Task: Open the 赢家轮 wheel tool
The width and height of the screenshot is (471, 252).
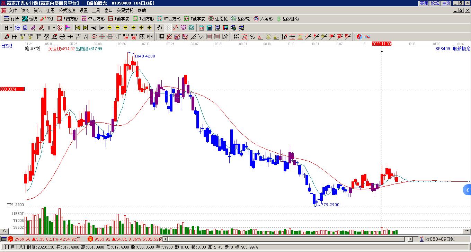Action: 240,19
